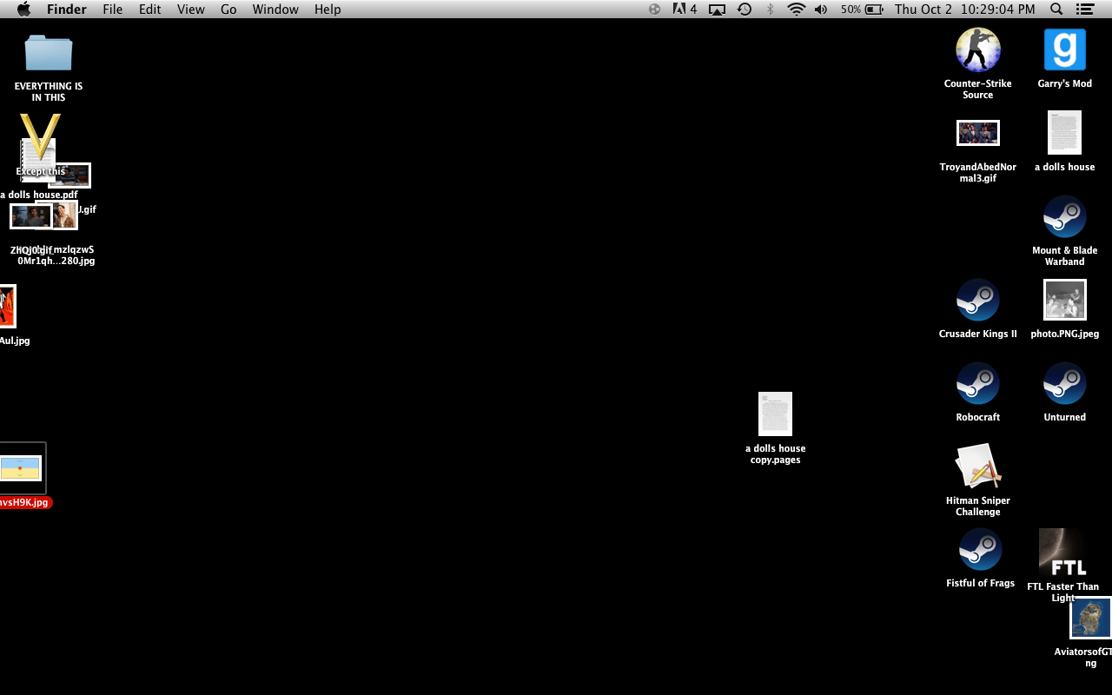Select the Unturned Steam shortcut
Screen dimensions: 1112x695
point(1065,383)
